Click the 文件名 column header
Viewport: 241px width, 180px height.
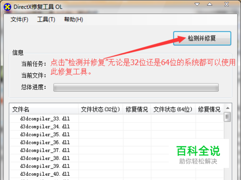coord(44,109)
